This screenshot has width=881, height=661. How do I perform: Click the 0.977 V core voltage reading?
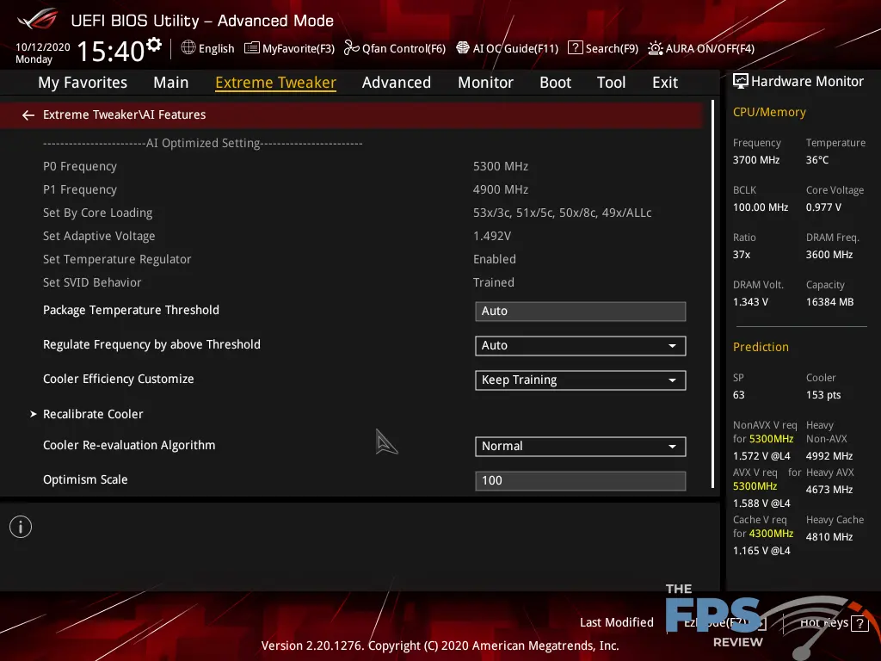tap(823, 207)
